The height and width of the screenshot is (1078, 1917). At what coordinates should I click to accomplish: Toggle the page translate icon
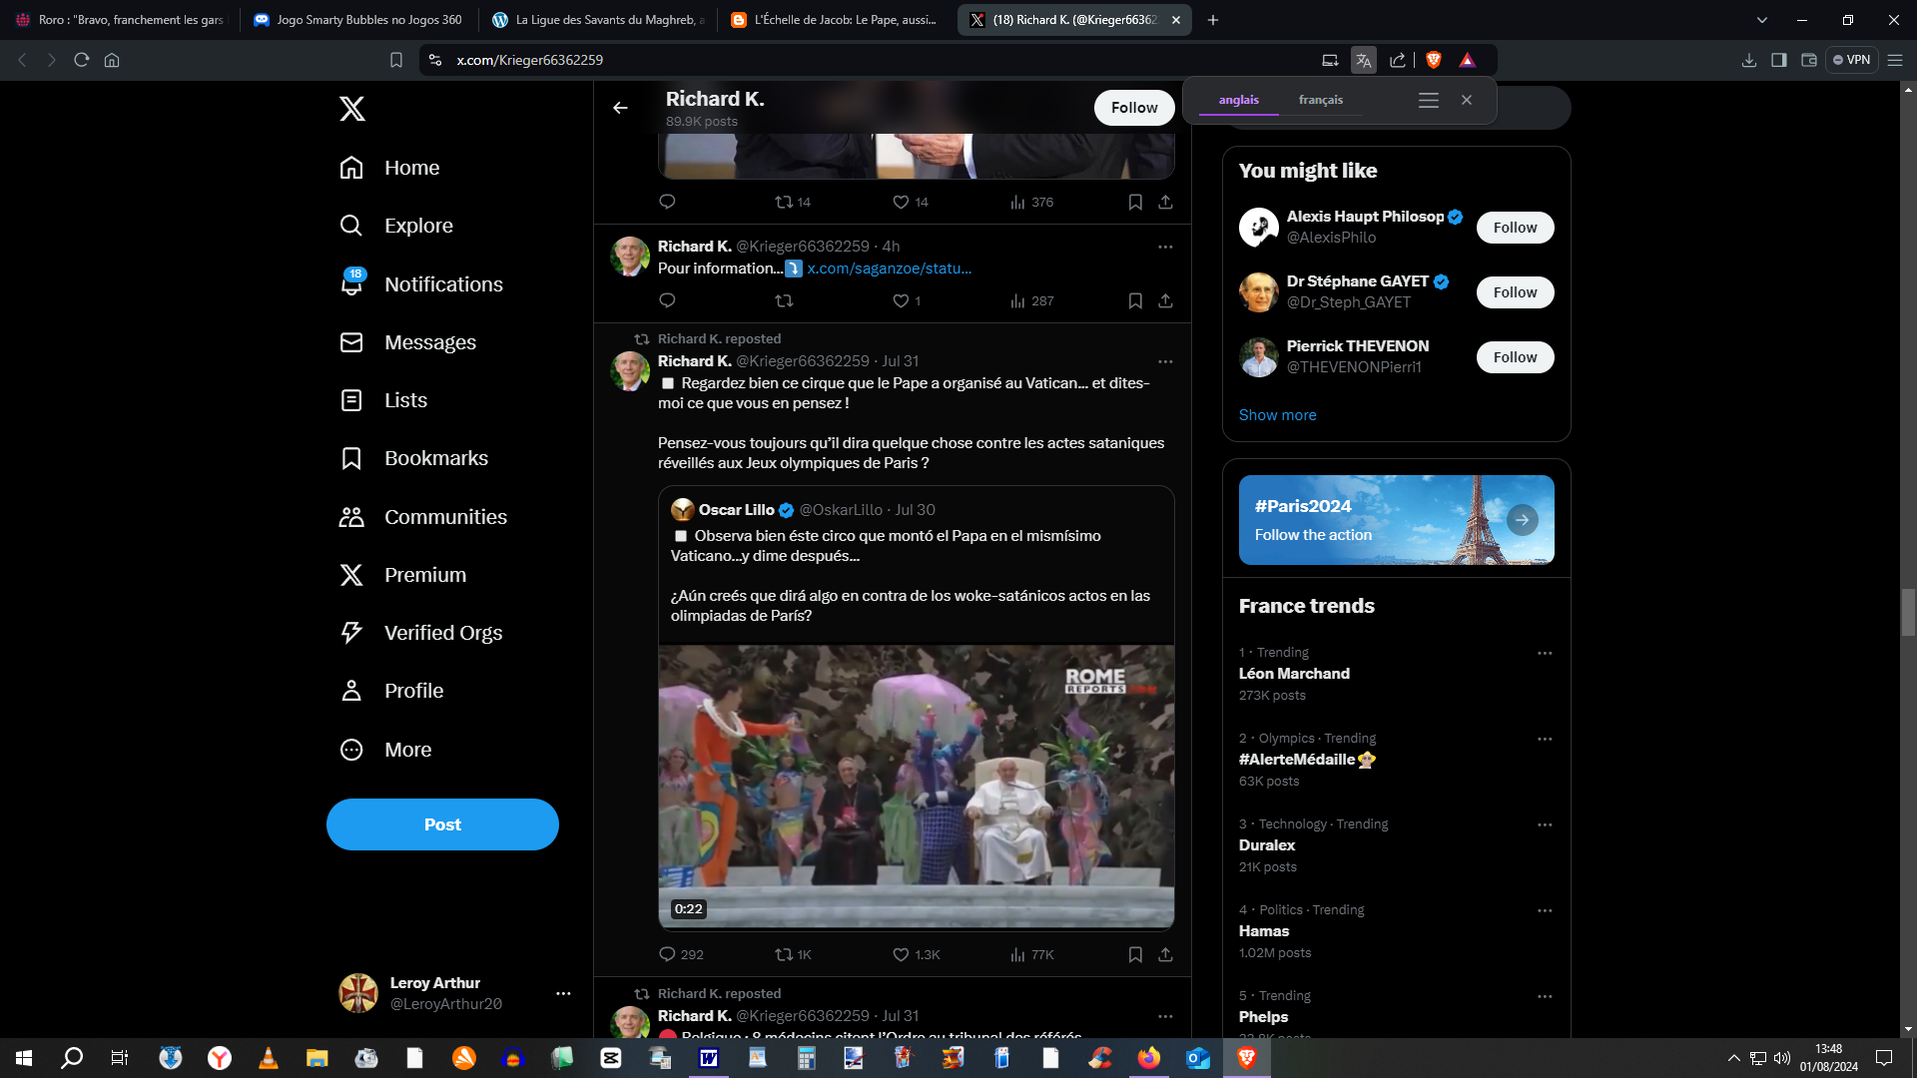tap(1363, 60)
